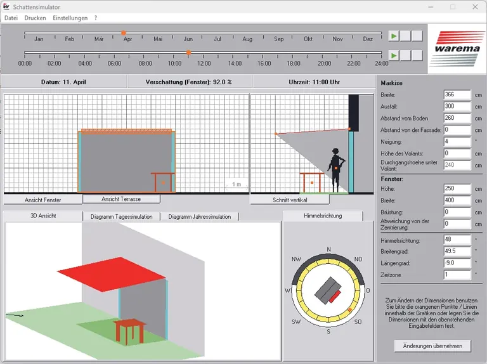487x364 pixels.
Task: Click the orange handle at awning wall mount
Action: [x=349, y=129]
